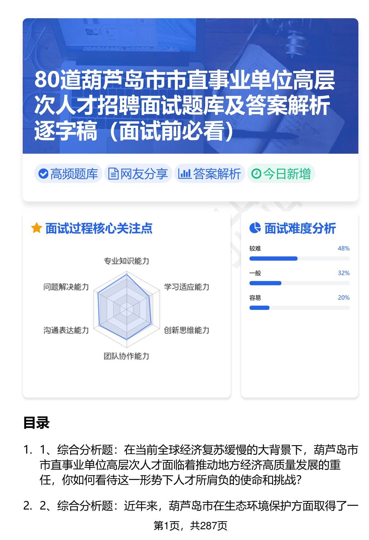Image resolution: width=369 pixels, height=540 pixels.
Task: Click the pie chart icon beside 面试难度分析
Action: (255, 228)
